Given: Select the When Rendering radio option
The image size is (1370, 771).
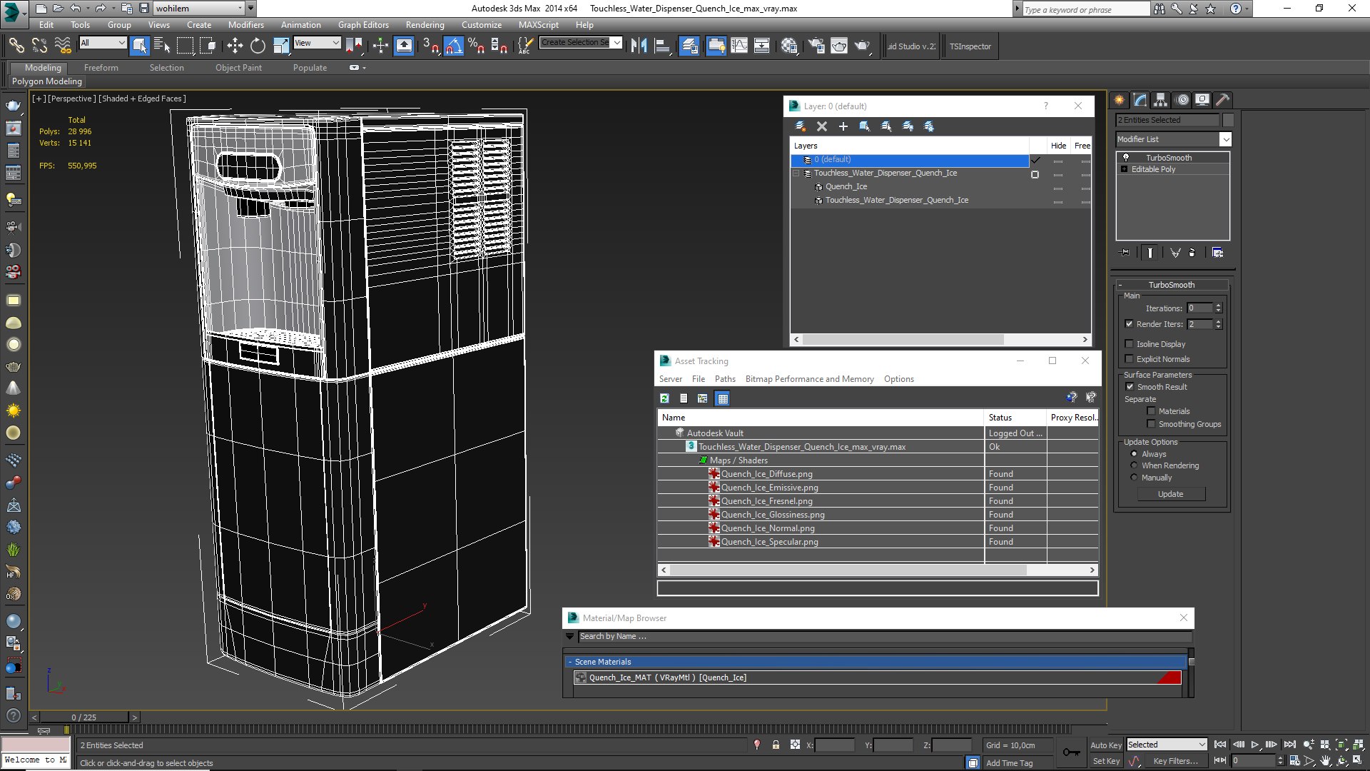Looking at the screenshot, I should point(1134,465).
